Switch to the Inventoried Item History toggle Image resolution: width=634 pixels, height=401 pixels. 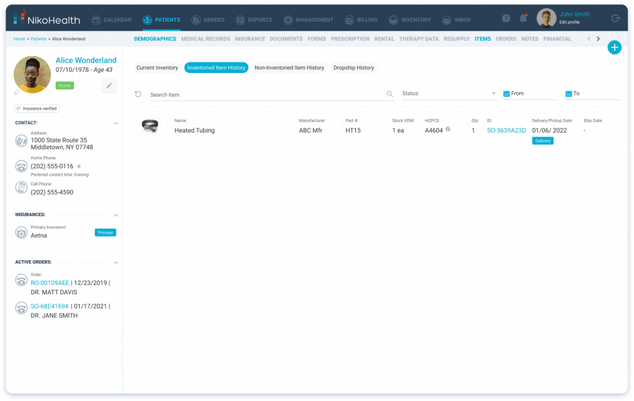(216, 68)
